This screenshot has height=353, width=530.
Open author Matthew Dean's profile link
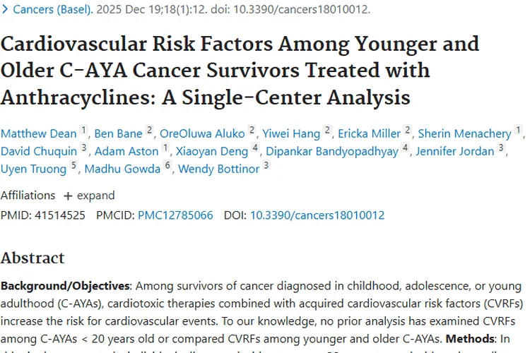[x=37, y=133]
